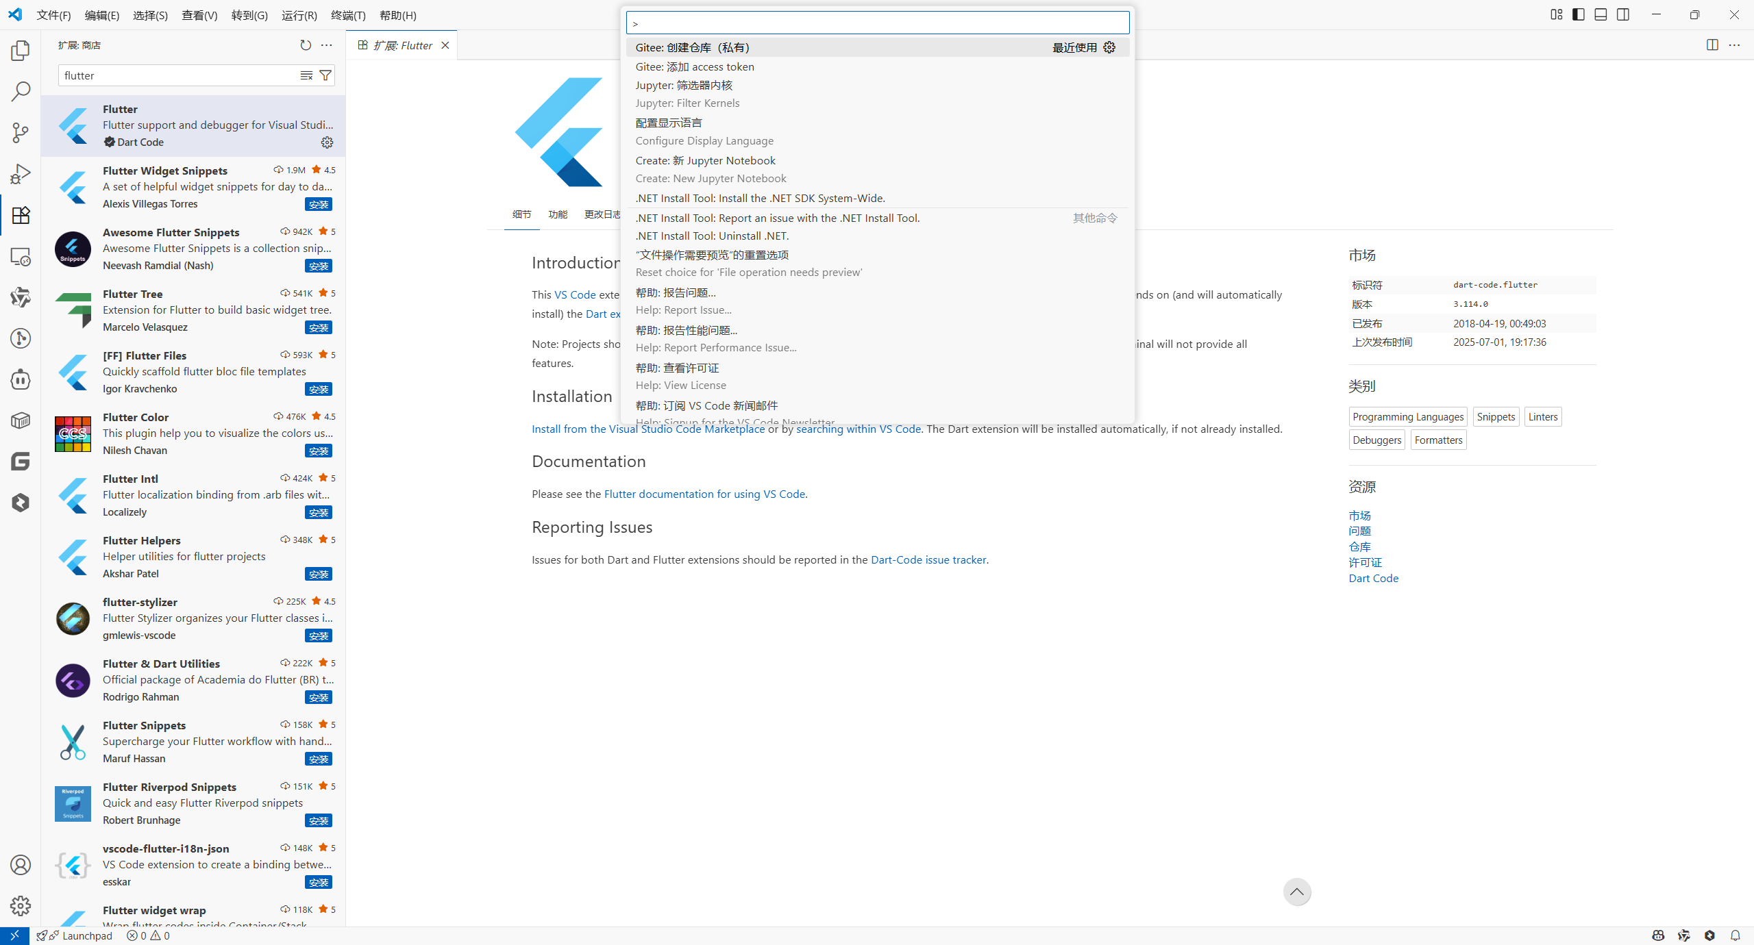1754x945 pixels.
Task: Install Awesome Flutter Snippets extension
Action: 319,266
